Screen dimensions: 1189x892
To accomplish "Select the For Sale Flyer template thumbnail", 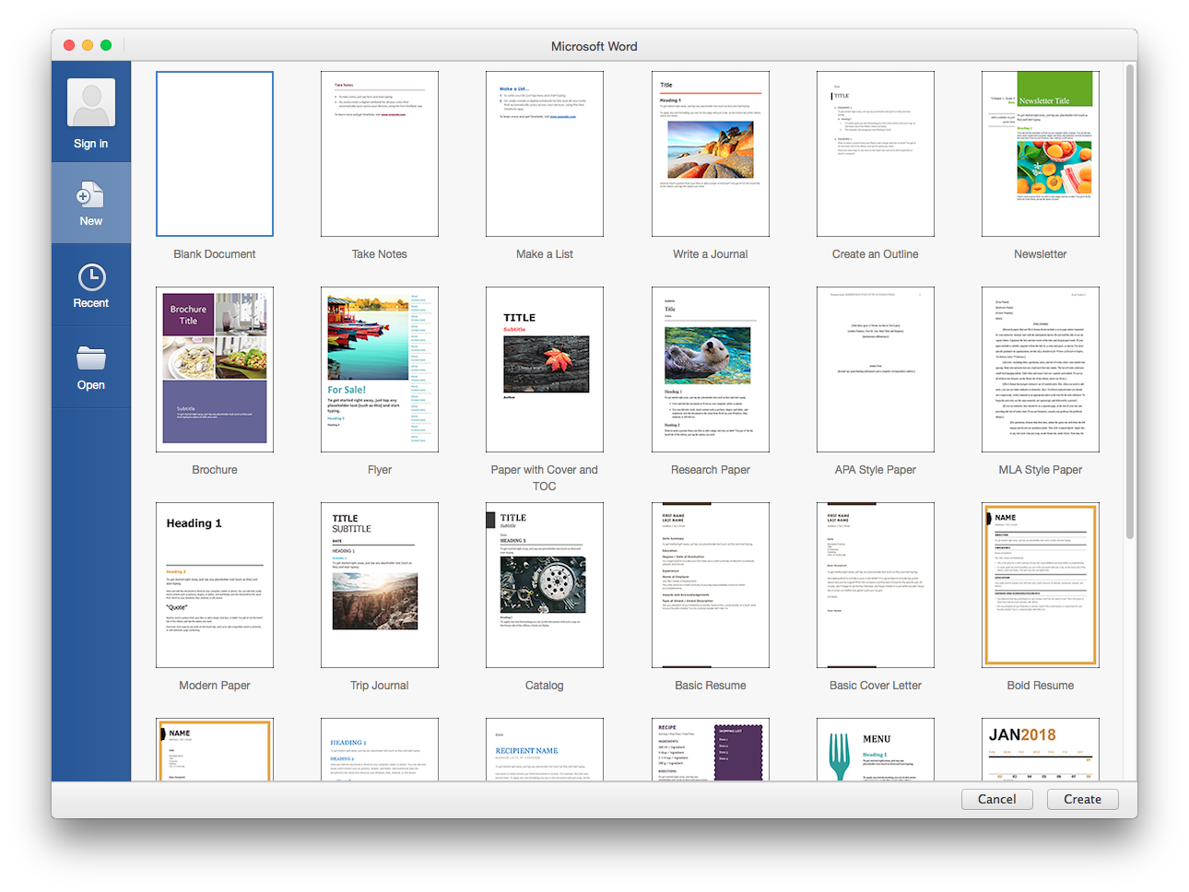I will pos(380,370).
